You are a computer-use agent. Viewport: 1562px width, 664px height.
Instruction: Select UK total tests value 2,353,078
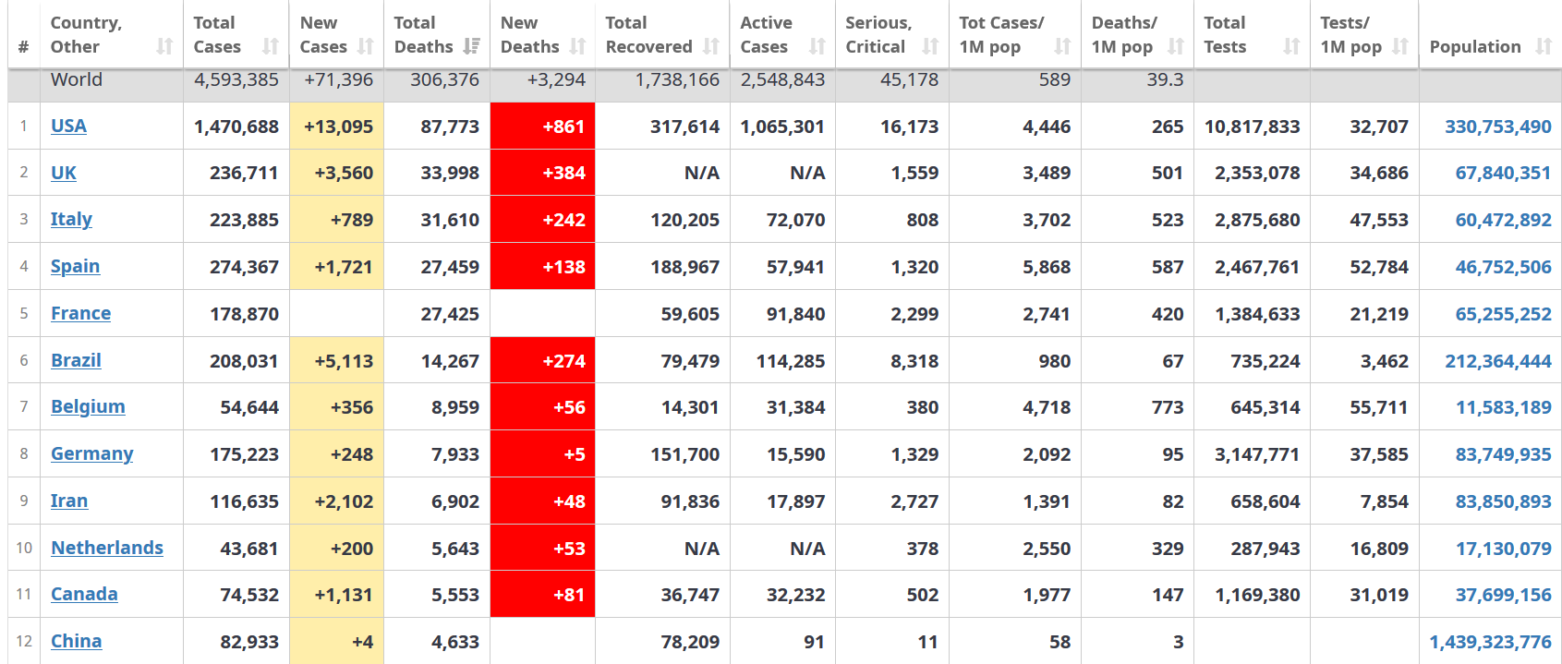(1257, 173)
